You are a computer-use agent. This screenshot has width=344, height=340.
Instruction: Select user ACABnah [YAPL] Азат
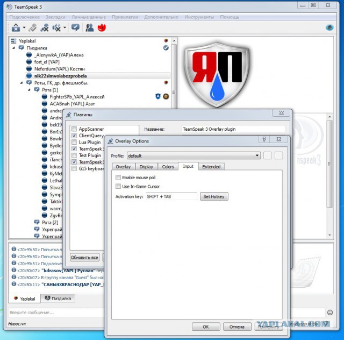(x=72, y=104)
